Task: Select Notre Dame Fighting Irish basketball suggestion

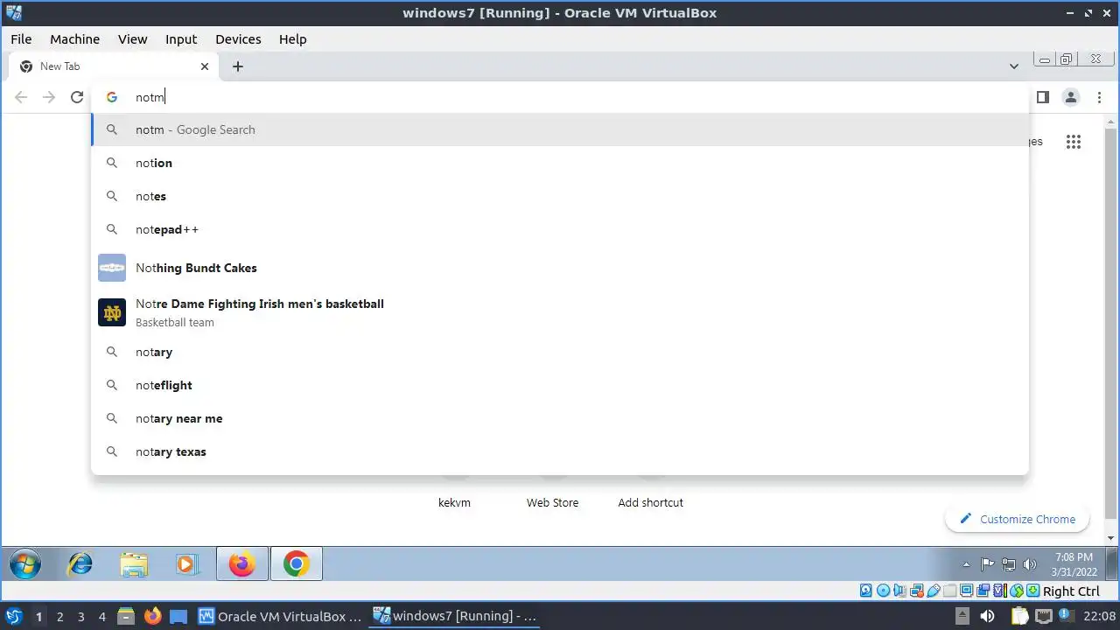Action: [560, 312]
